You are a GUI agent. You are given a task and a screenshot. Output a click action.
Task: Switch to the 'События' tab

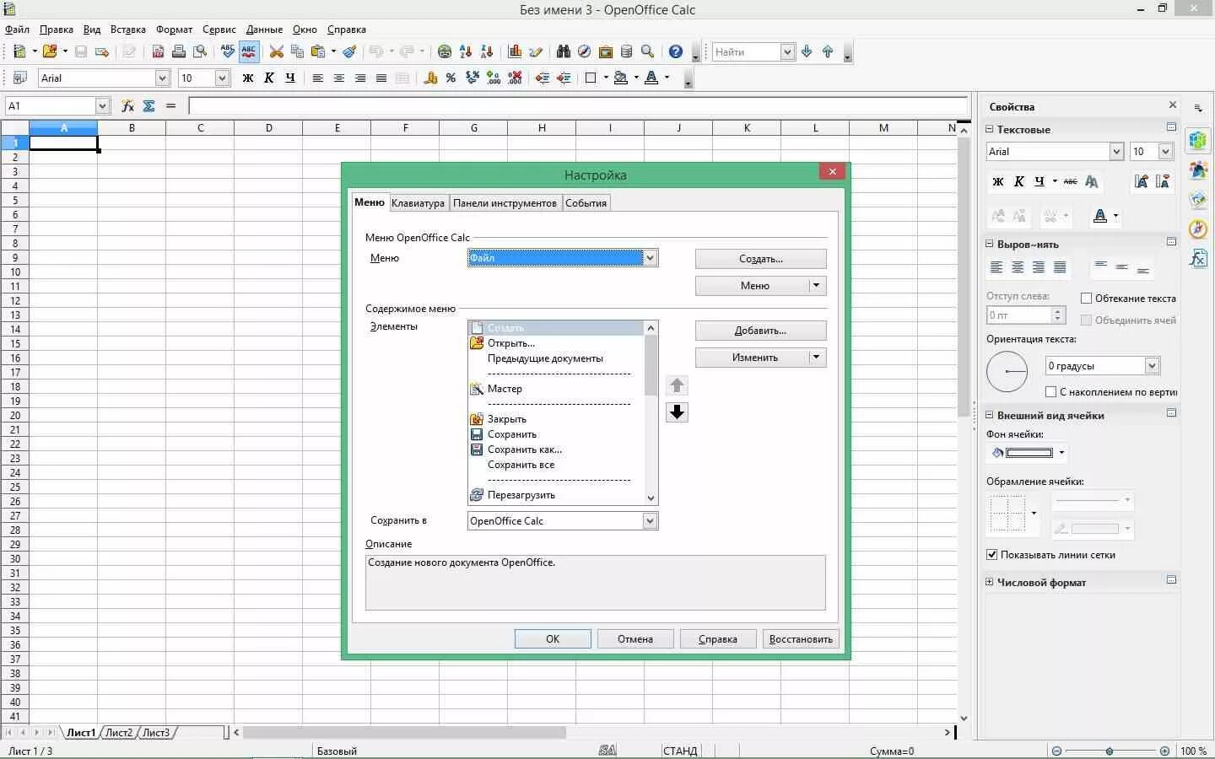coord(586,203)
